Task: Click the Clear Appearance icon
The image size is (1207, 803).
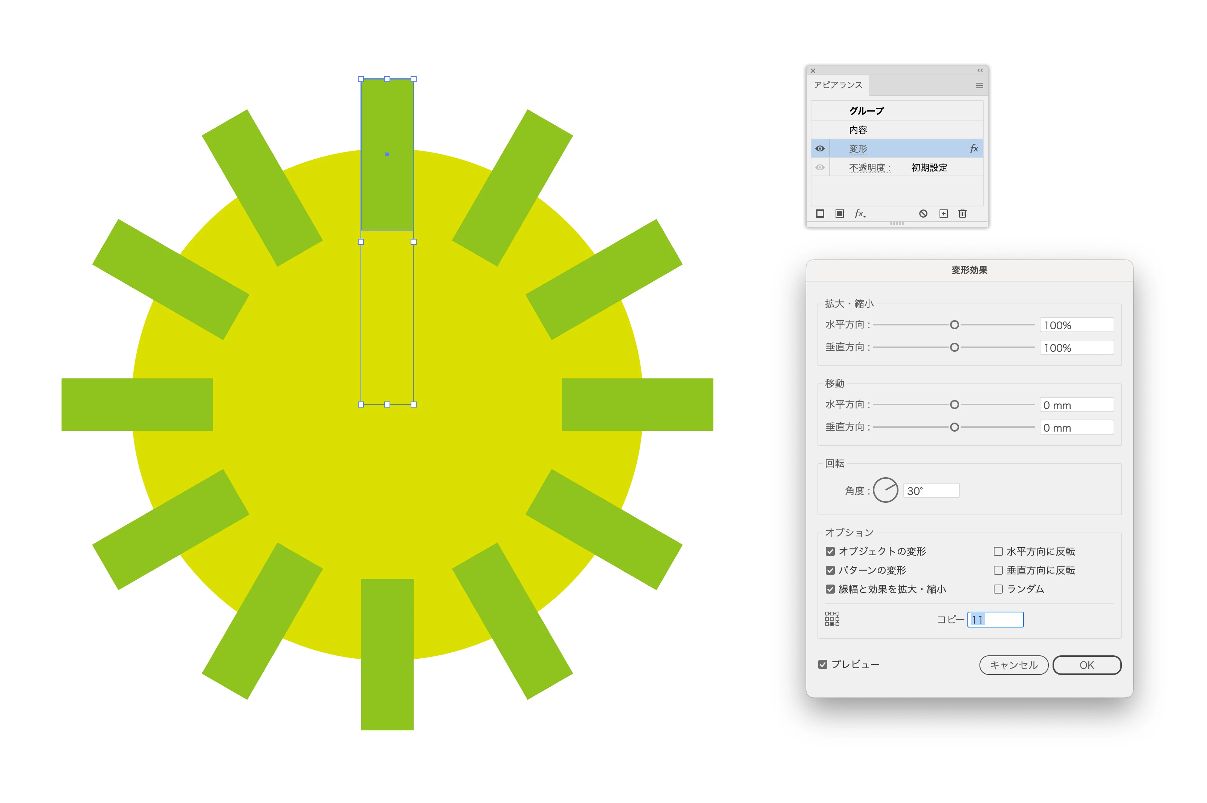Action: click(x=923, y=214)
